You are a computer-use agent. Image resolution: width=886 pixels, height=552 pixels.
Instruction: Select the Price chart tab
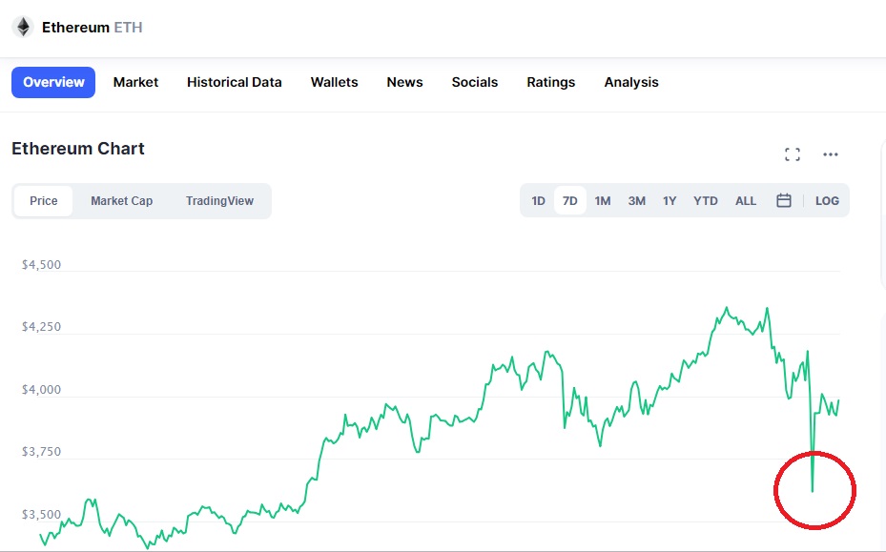(x=44, y=201)
